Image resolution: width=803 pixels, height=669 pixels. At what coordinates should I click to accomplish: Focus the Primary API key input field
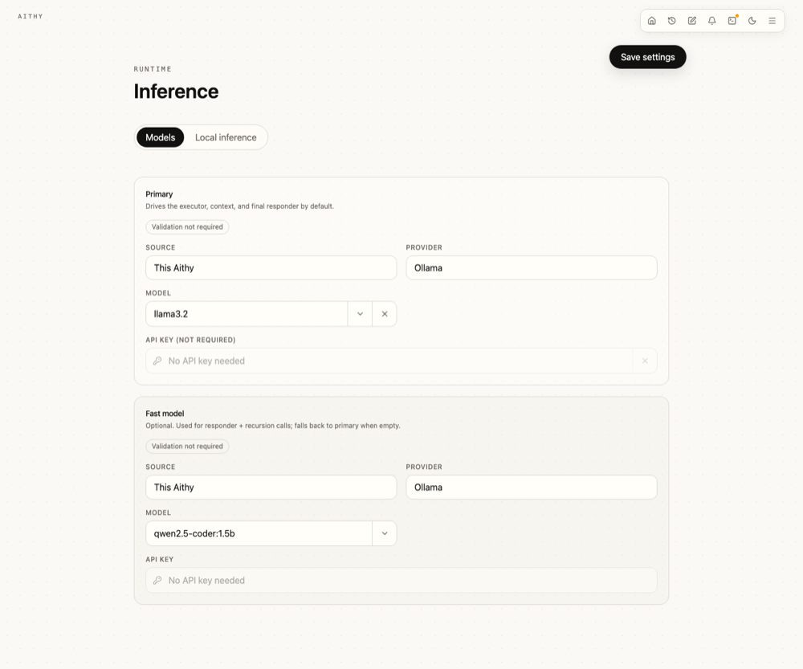[x=389, y=361]
